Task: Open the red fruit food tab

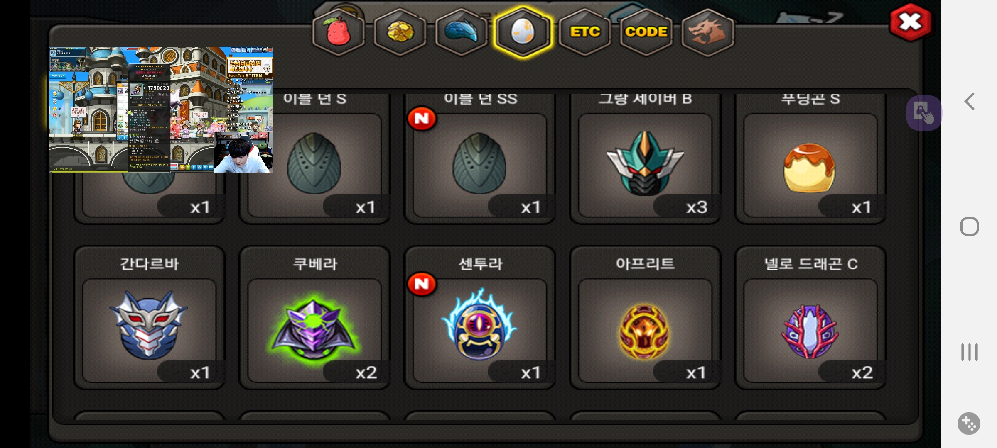Action: point(338,32)
